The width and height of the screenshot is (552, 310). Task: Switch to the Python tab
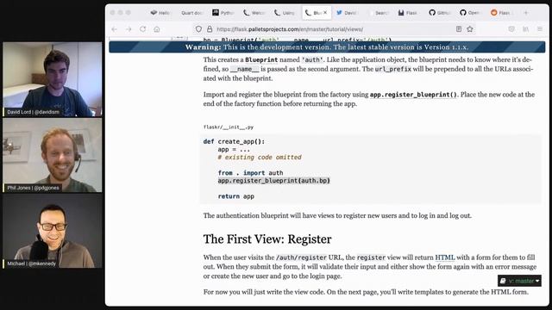pos(223,13)
